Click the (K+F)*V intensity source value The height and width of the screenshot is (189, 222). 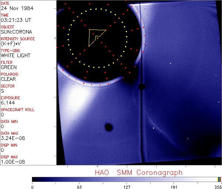[x=11, y=44]
